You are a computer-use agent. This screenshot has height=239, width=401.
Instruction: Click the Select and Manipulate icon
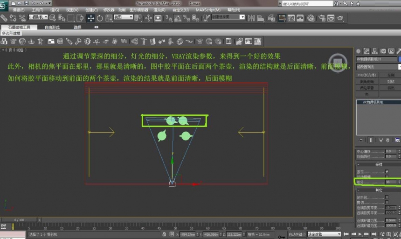tap(149, 18)
